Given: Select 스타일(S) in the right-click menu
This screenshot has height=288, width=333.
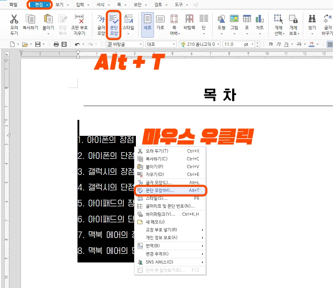Looking at the screenshot, I should coord(156,198).
